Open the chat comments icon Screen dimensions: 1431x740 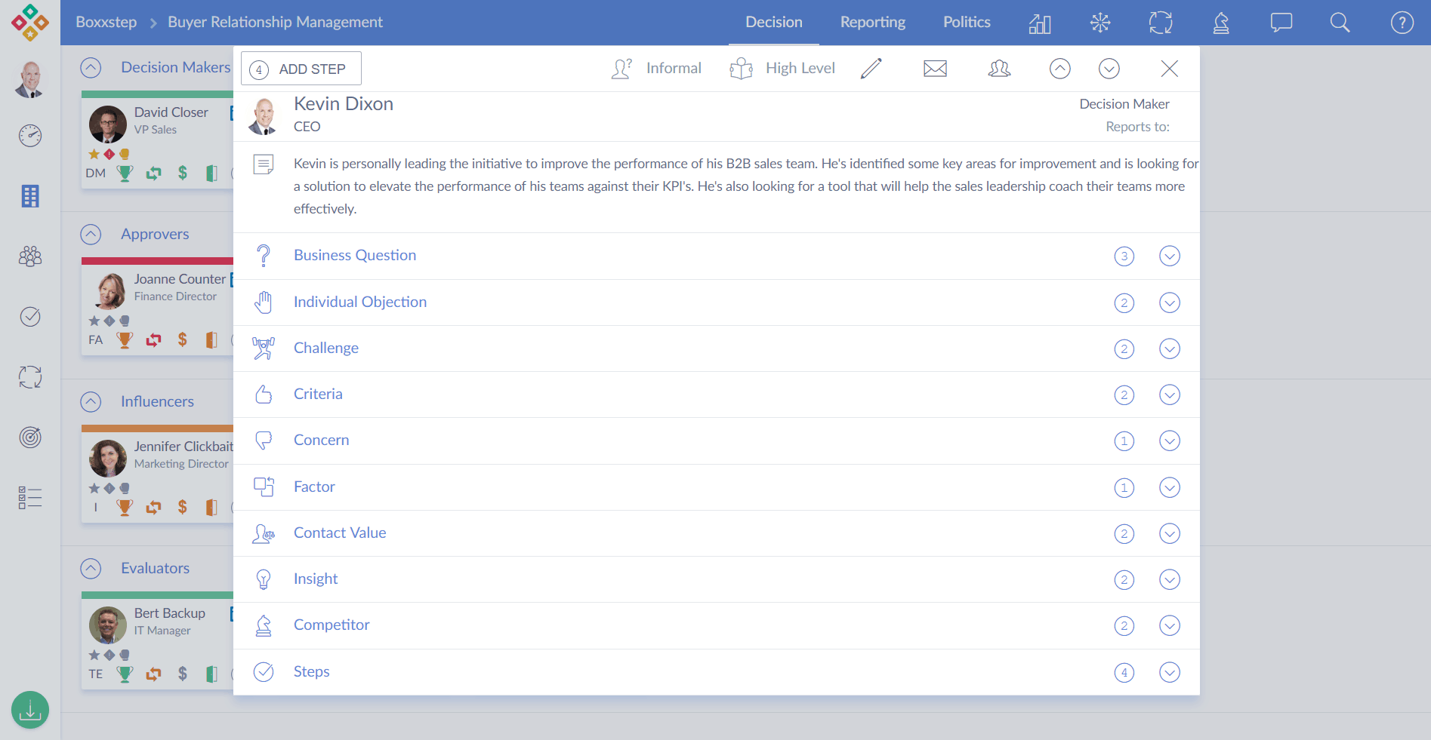(x=1281, y=23)
